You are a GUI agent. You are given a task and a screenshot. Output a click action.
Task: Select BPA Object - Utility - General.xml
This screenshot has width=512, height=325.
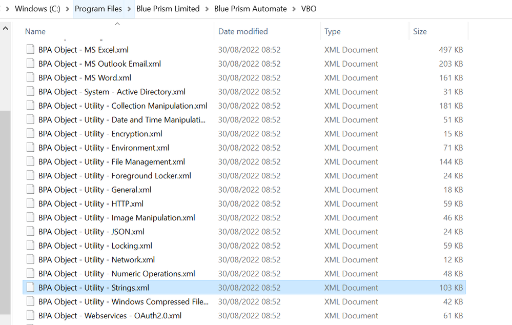point(95,190)
